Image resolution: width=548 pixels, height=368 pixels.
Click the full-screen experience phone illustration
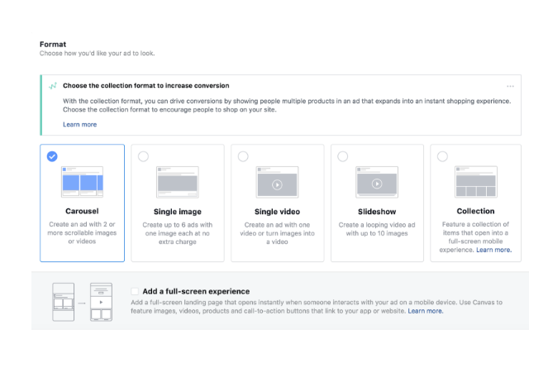[83, 302]
